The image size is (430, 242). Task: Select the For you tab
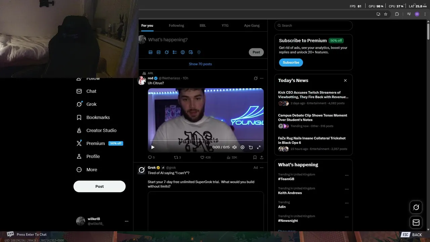click(x=147, y=26)
